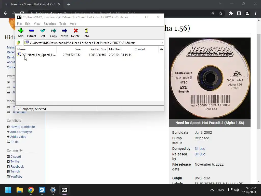Choose the Move toolbar icon

pyautogui.click(x=64, y=33)
